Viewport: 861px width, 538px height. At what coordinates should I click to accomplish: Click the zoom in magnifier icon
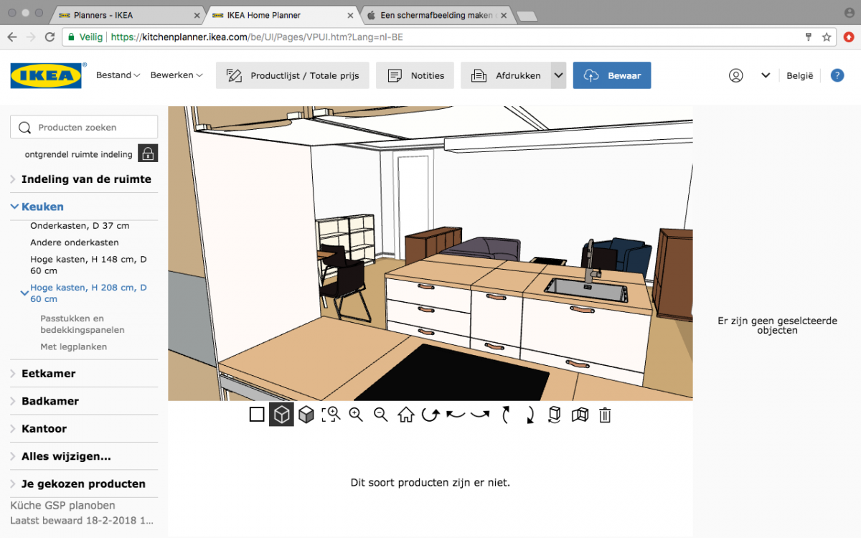click(356, 415)
